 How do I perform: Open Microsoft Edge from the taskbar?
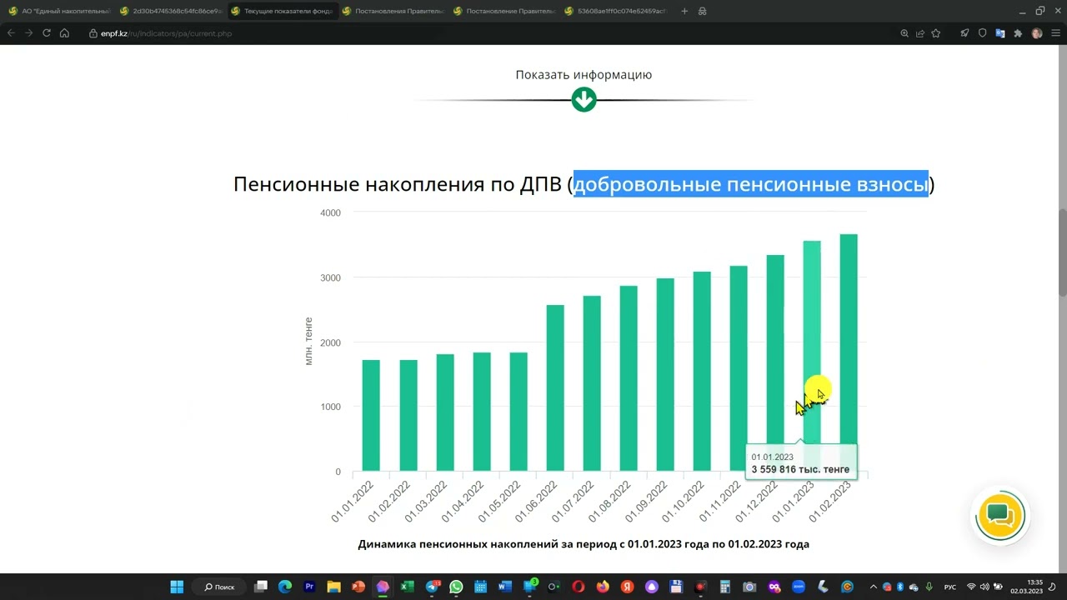284,587
